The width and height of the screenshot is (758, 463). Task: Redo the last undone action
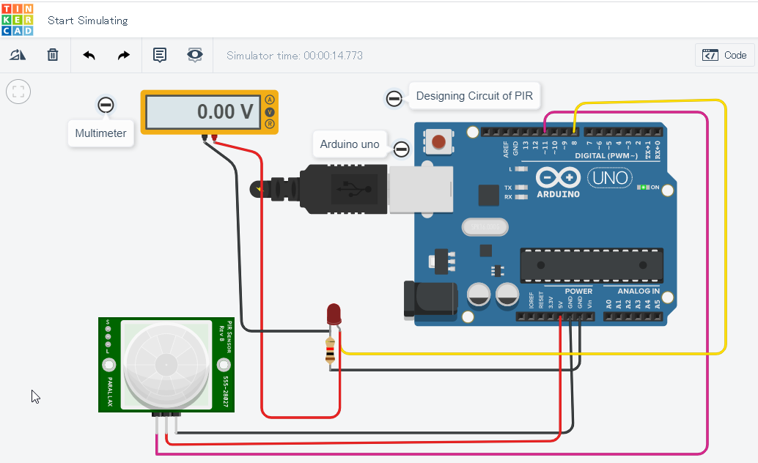click(124, 55)
